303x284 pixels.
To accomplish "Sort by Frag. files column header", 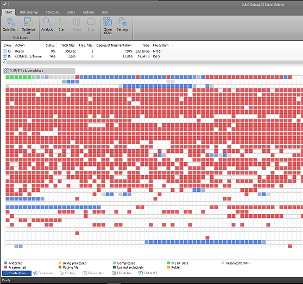I will 86,46.
